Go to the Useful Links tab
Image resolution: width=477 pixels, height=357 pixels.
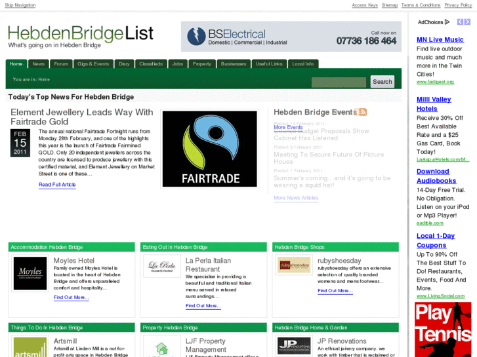[x=269, y=64]
